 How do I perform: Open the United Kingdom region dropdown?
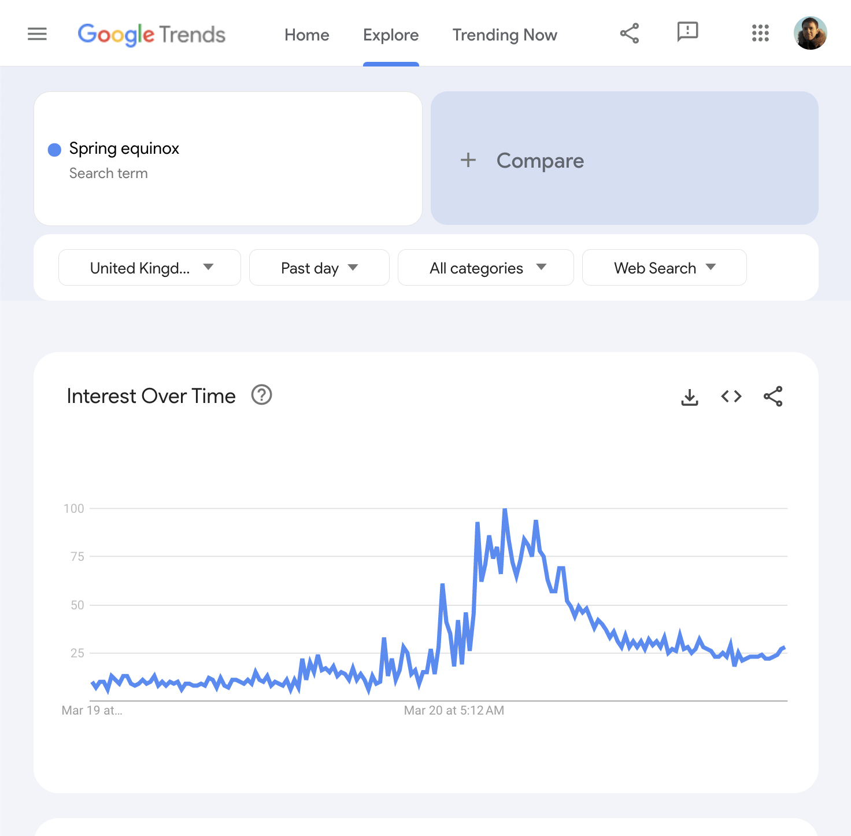click(x=149, y=267)
